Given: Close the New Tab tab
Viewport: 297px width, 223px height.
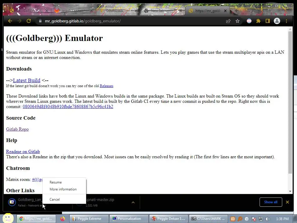Looking at the screenshot, I should (x=181, y=11).
